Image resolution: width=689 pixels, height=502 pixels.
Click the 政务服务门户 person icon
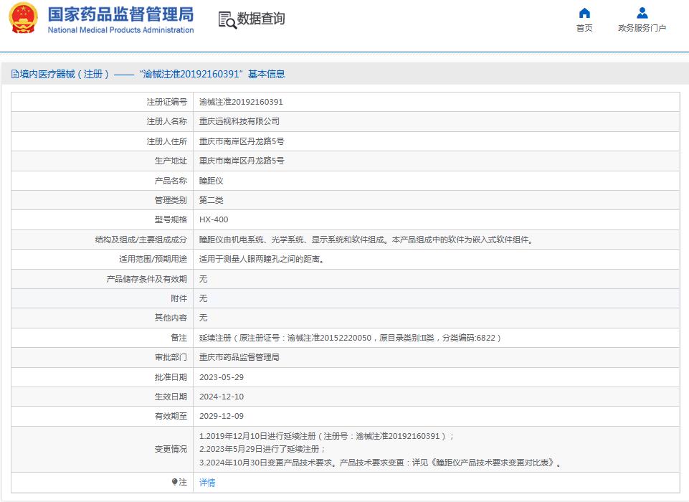642,13
